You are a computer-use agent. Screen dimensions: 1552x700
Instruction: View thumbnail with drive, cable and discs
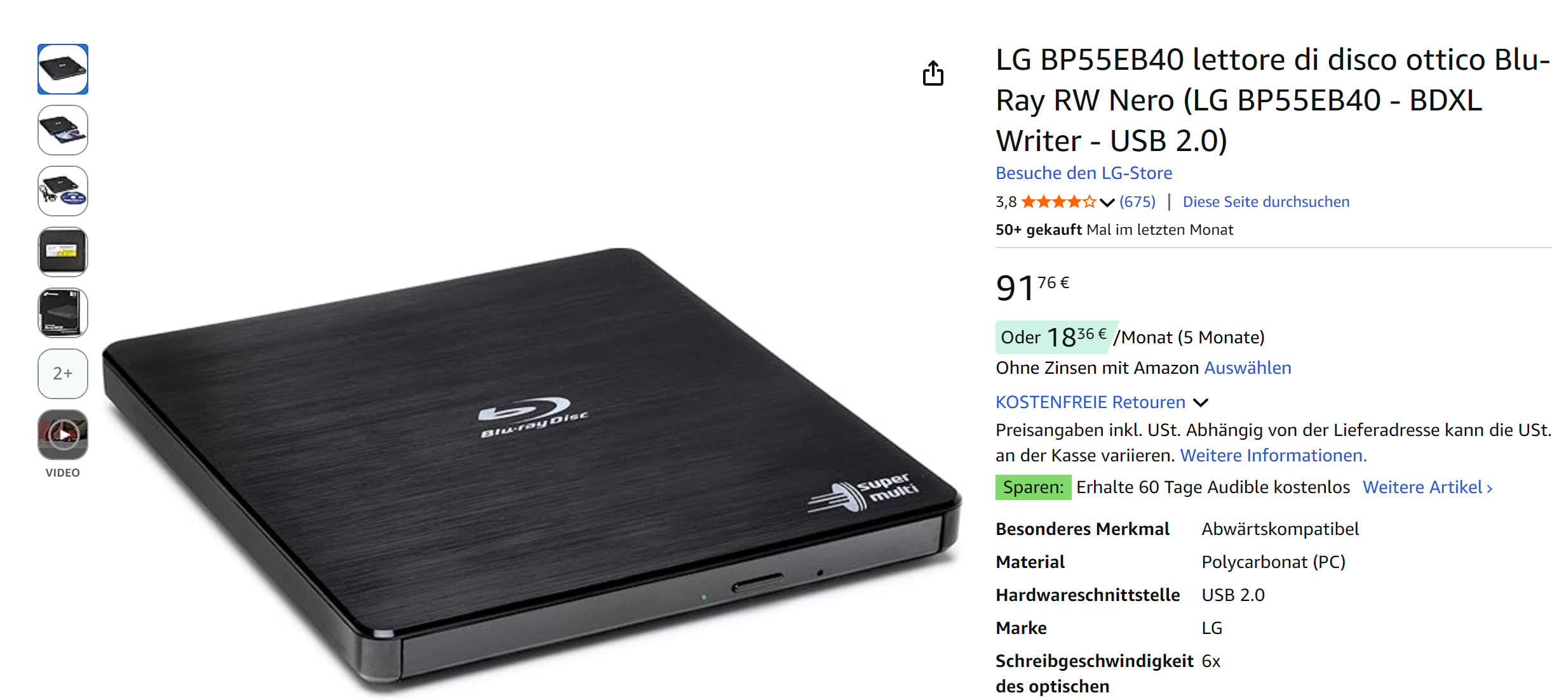coord(63,191)
